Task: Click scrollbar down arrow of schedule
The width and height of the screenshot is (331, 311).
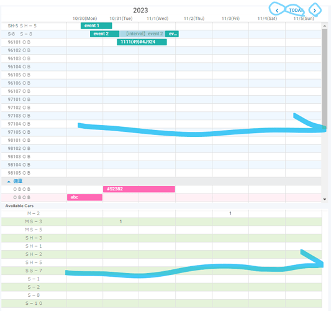Action: coord(324,199)
